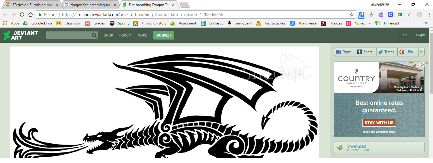433x163 pixels.
Task: Open the Instructables bookmark
Action: [271, 23]
